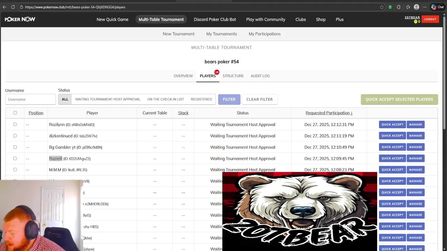Sort by Stack column header
Screen dimensions: 447x251
[183, 113]
